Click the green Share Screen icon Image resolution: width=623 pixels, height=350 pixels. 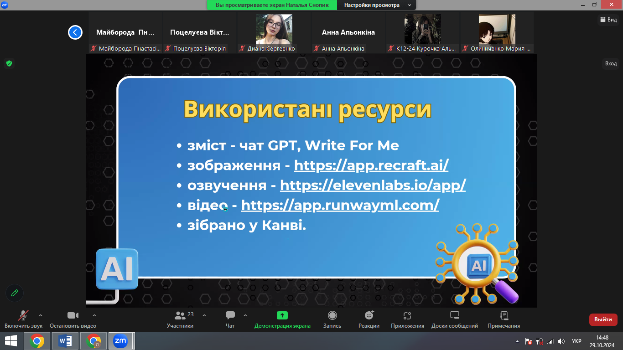[x=282, y=315]
